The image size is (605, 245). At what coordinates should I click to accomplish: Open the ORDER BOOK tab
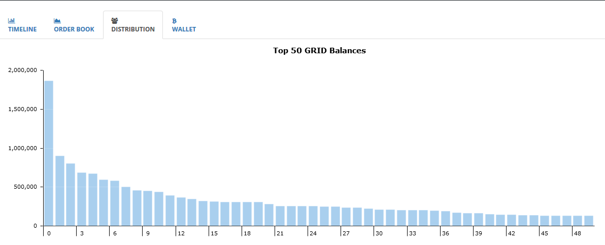click(x=74, y=29)
